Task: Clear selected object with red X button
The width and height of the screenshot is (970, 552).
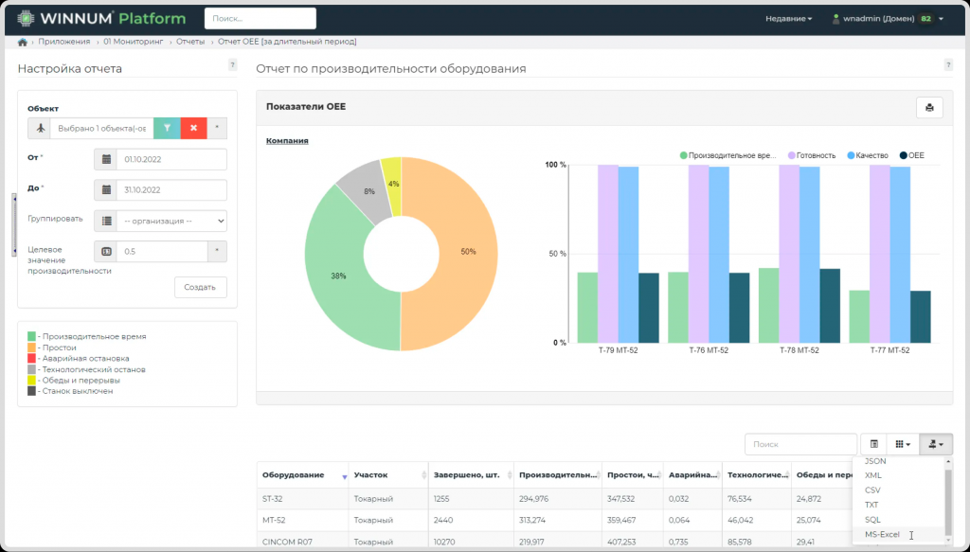Action: pos(193,128)
